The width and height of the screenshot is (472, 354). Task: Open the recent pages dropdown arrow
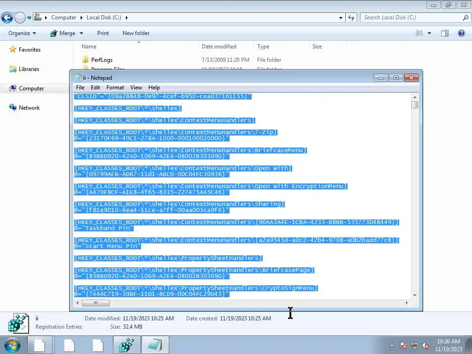coord(29,18)
